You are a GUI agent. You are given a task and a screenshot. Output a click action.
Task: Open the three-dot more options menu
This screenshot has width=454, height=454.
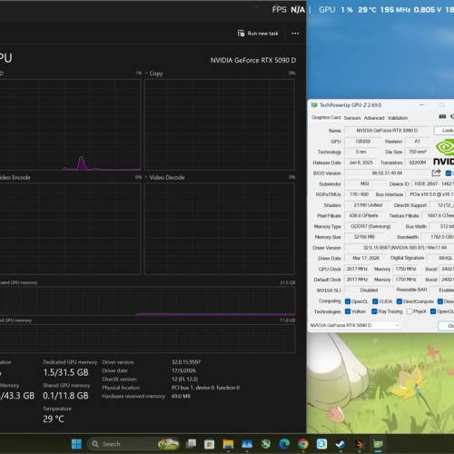(295, 34)
